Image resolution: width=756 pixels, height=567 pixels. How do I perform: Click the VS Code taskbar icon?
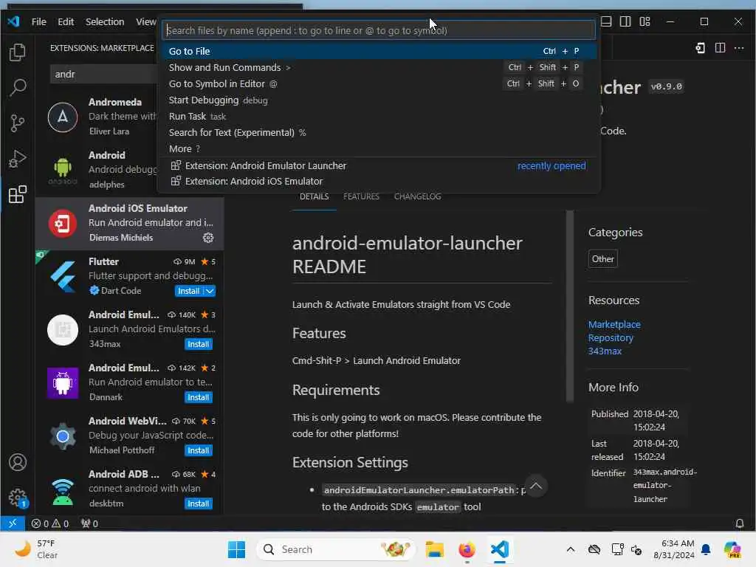click(500, 549)
